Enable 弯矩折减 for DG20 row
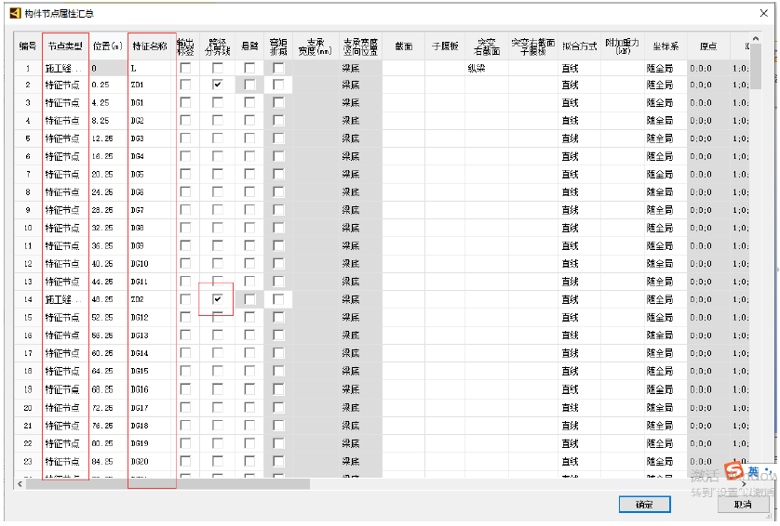780x526 pixels. [278, 462]
